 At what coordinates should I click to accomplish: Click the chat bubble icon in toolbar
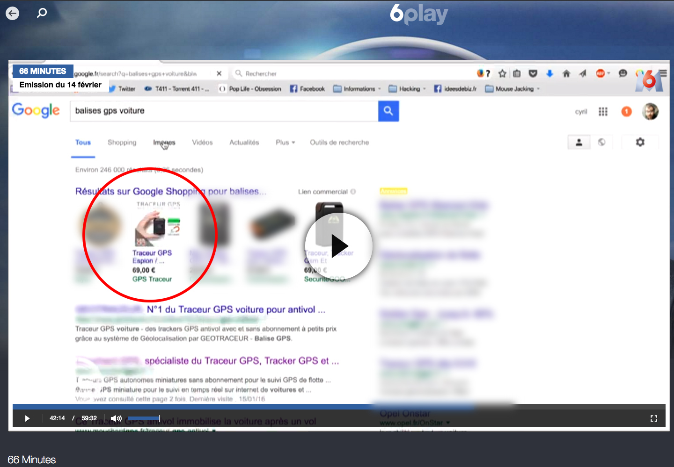(x=623, y=73)
